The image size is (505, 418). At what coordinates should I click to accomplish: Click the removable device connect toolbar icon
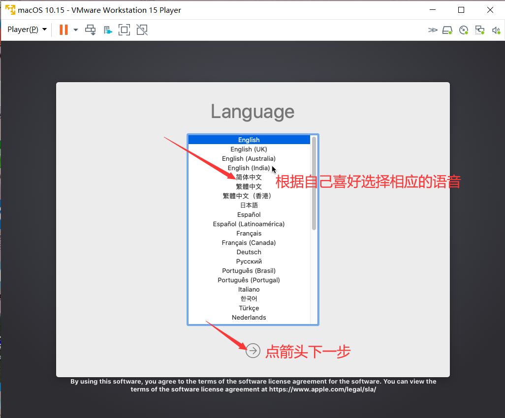(x=108, y=30)
